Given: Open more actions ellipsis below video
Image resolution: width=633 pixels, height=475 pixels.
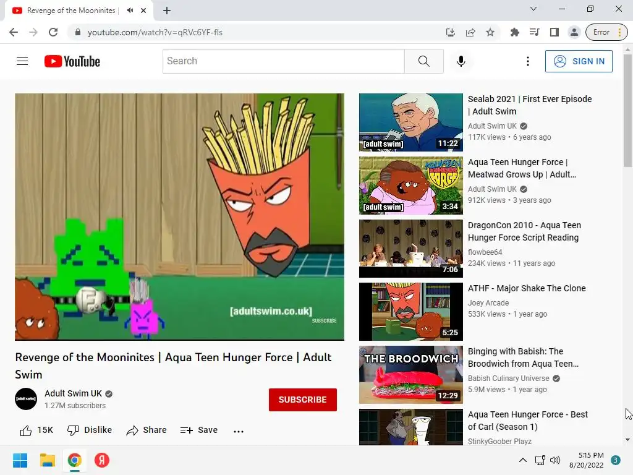Looking at the screenshot, I should tap(239, 431).
